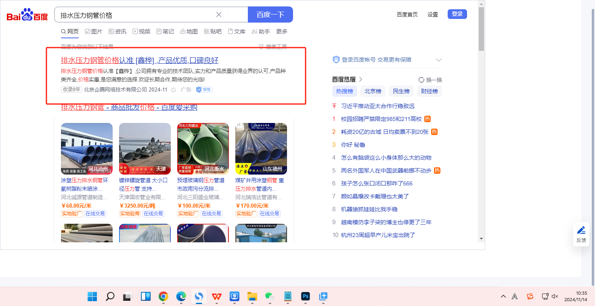The image size is (595, 306).
Task: Expand the 登录百度帐号 panel chevron
Action: 439,60
